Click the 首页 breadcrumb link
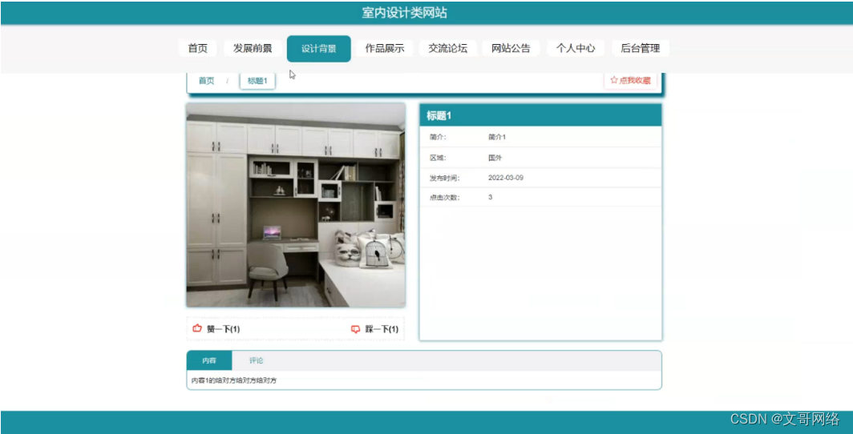The image size is (853, 434). [206, 81]
